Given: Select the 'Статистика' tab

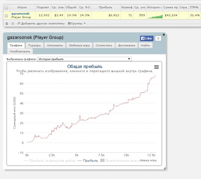Looking at the screenshot, I should [x=104, y=45].
